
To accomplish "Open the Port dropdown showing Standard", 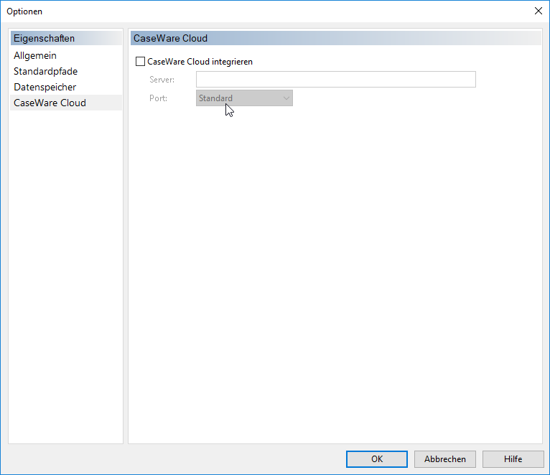I will [244, 98].
